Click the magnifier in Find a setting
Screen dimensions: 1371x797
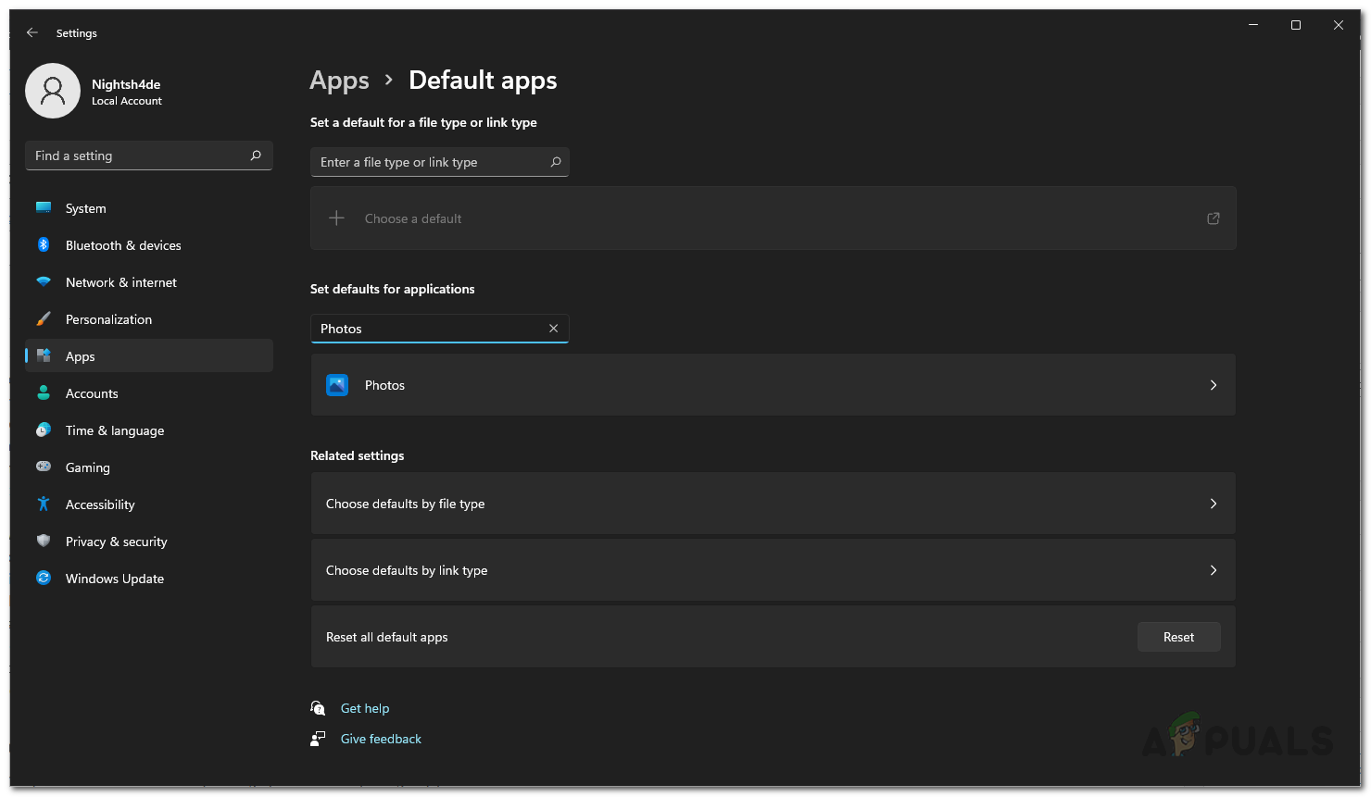tap(256, 156)
